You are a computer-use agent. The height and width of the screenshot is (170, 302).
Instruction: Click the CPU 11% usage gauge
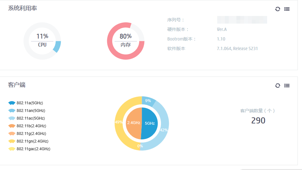tap(42, 41)
